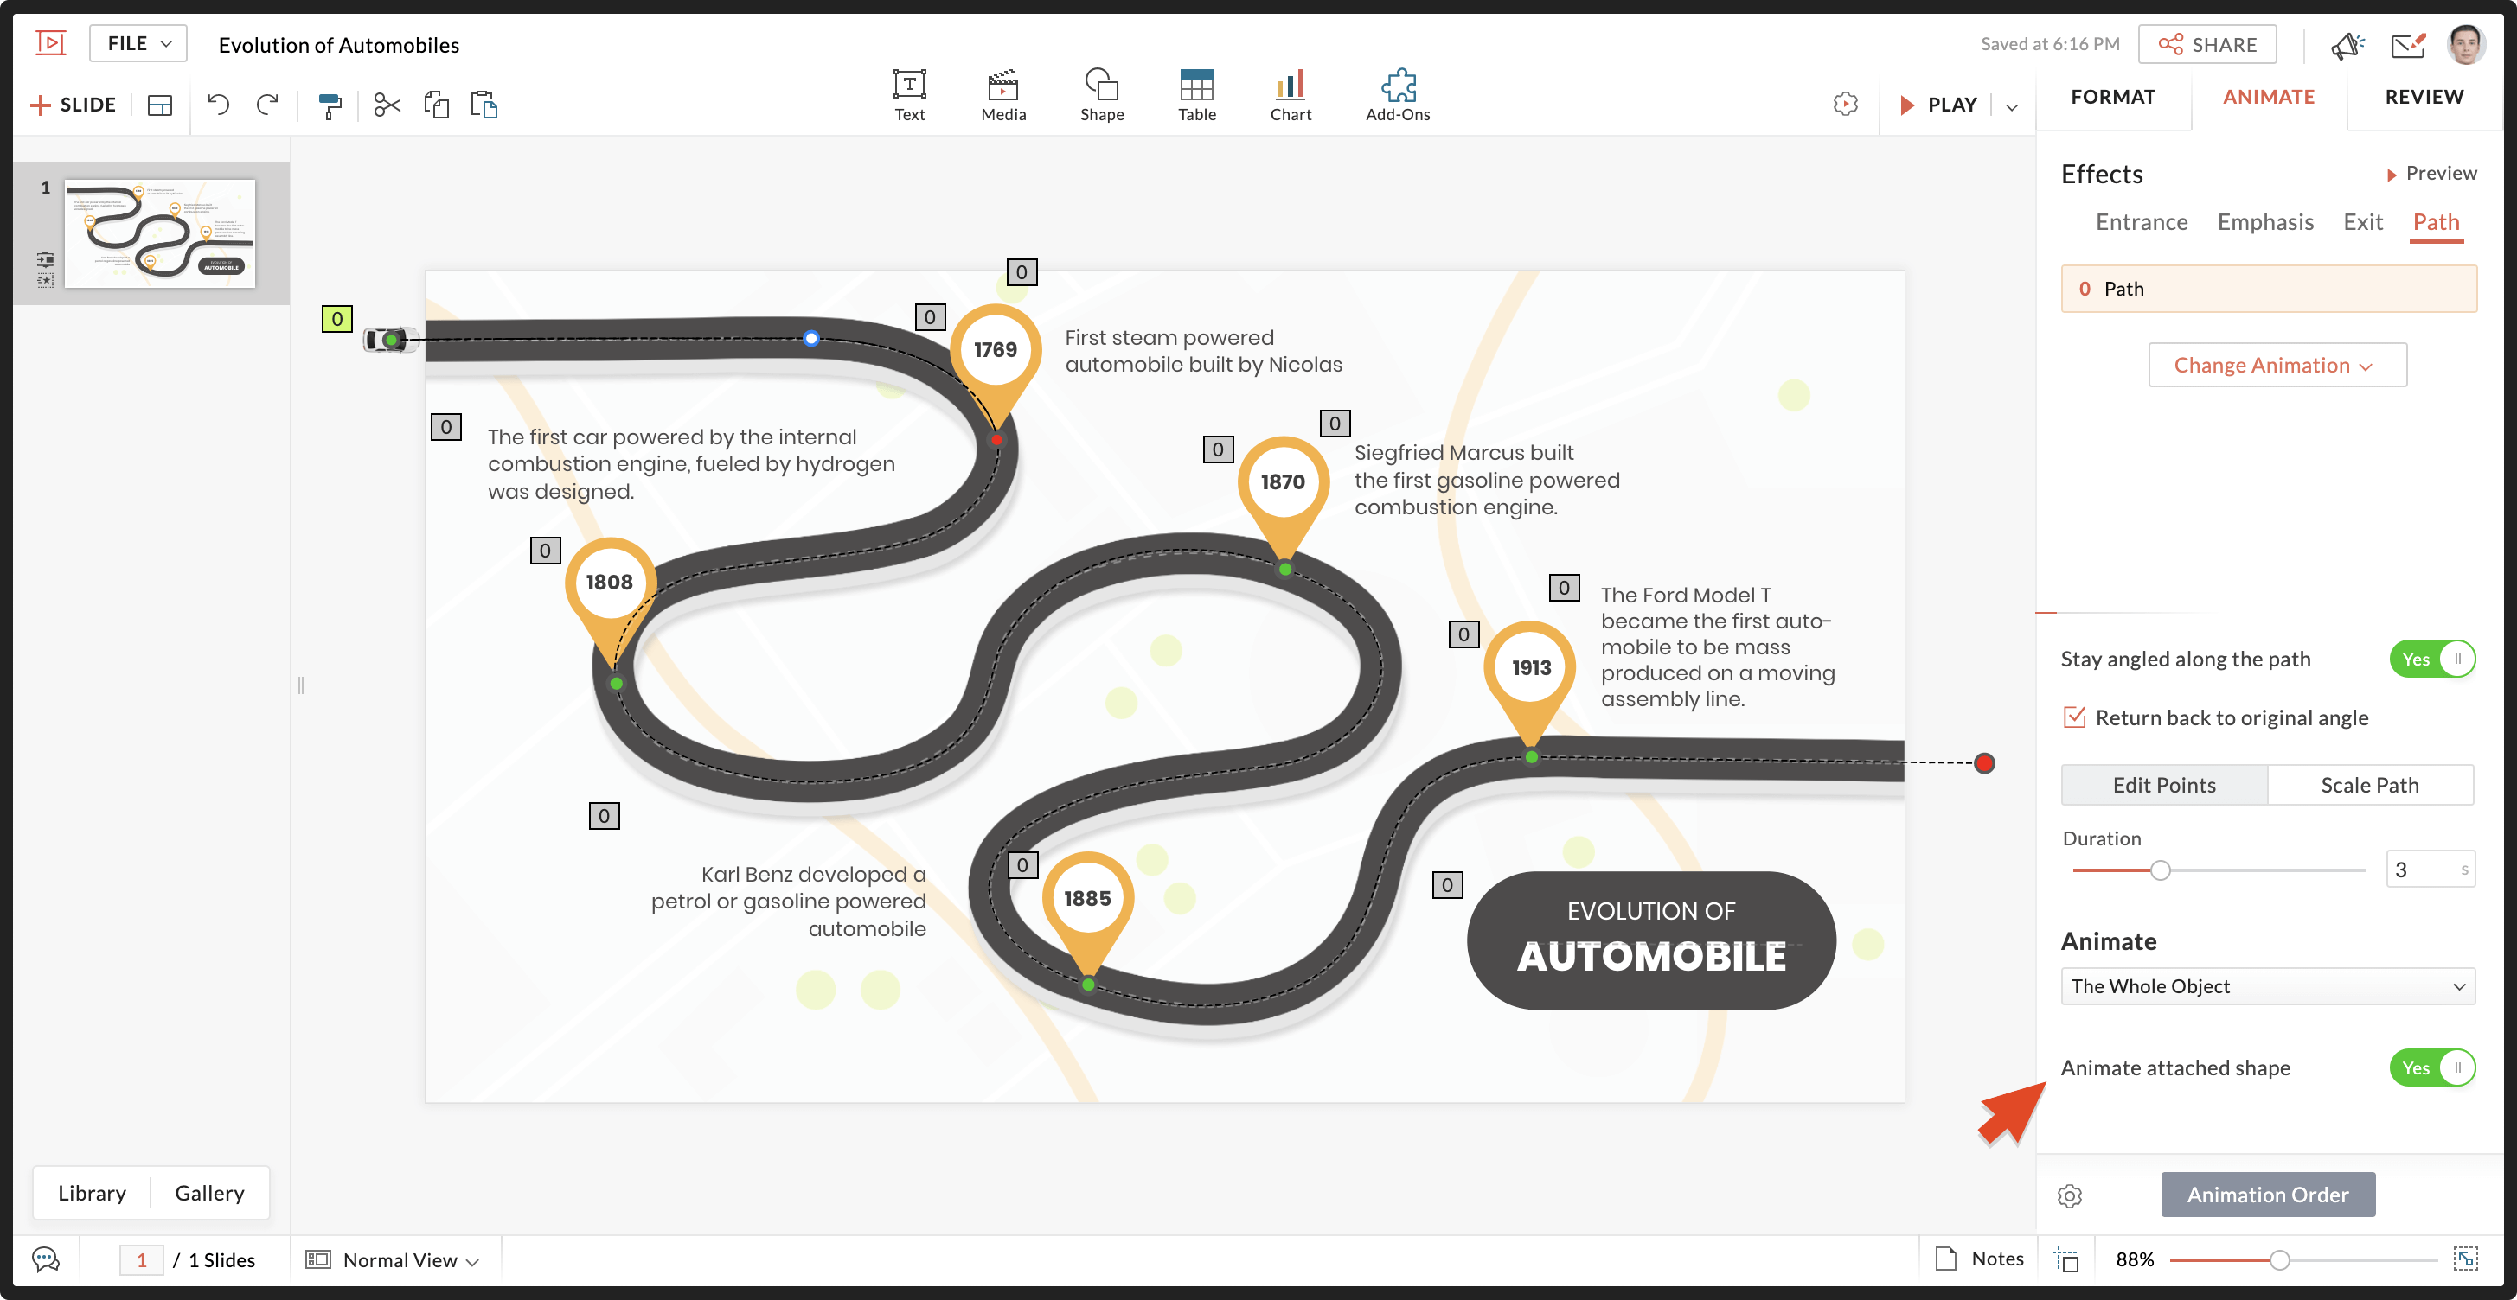Click the Animation Order button
Image resolution: width=2517 pixels, height=1300 pixels.
(2267, 1195)
